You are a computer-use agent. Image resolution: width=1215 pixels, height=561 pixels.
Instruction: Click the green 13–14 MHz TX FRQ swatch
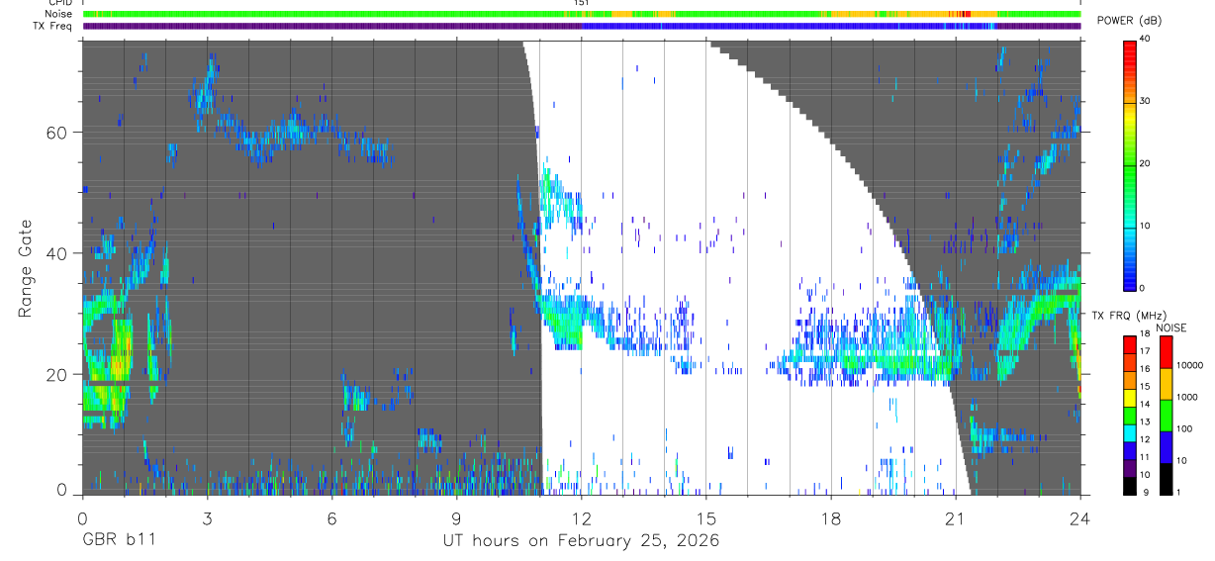point(1129,416)
